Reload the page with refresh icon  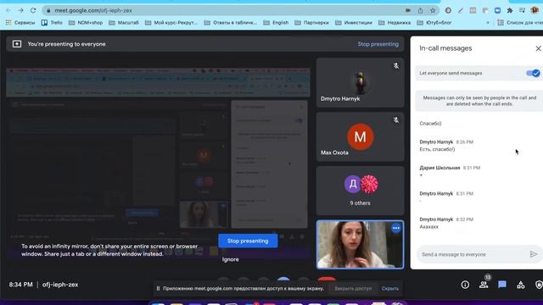click(33, 10)
